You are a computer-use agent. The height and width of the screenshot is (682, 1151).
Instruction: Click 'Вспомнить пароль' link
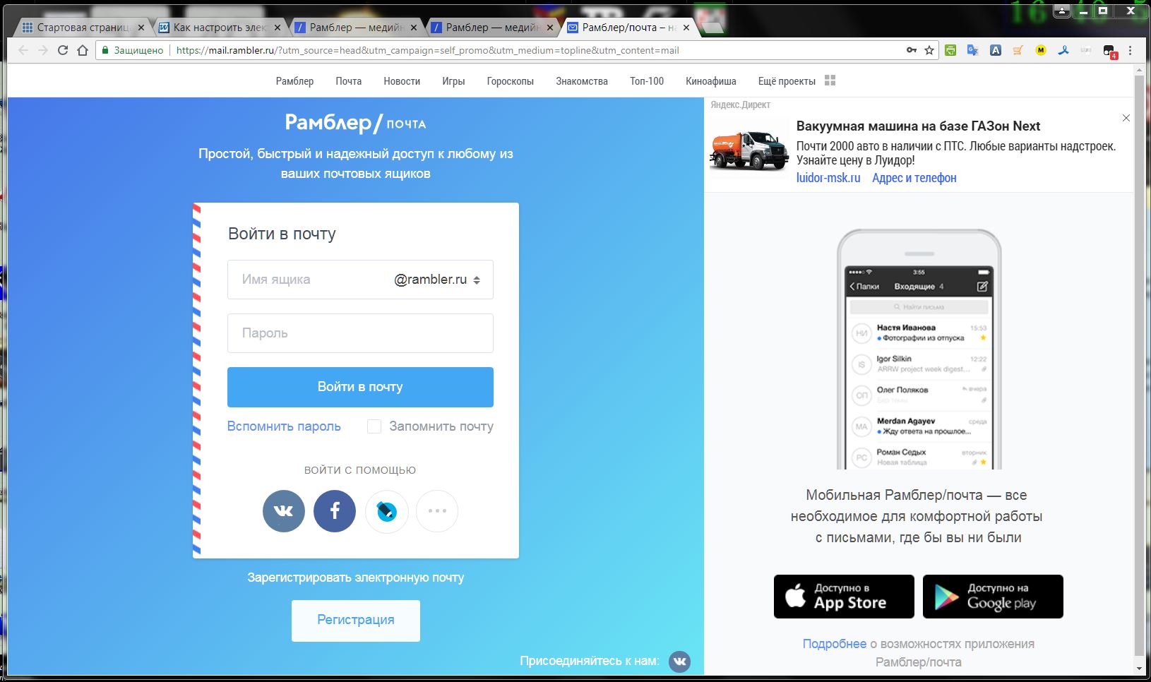(284, 426)
